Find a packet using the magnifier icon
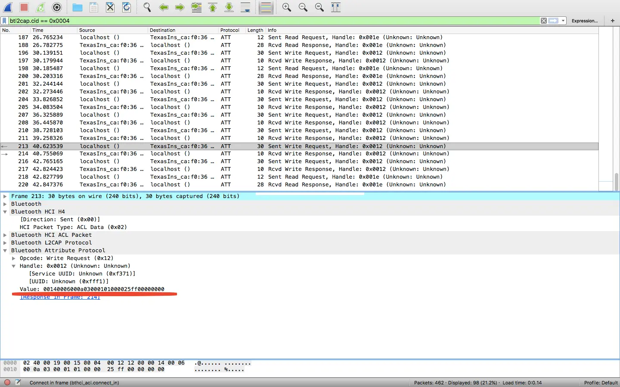The height and width of the screenshot is (387, 620). pyautogui.click(x=146, y=7)
